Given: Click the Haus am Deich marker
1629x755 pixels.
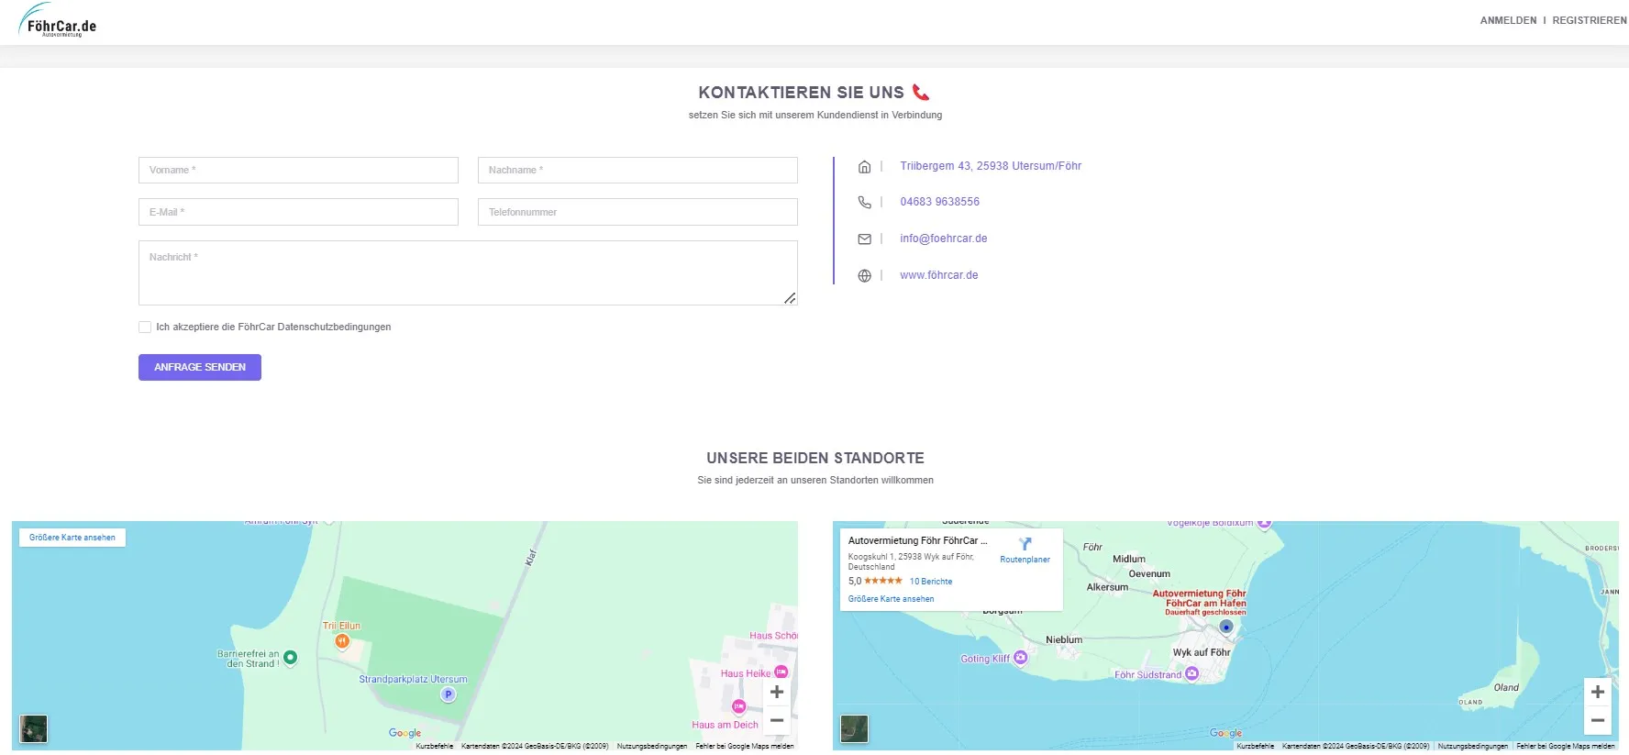Looking at the screenshot, I should click(739, 706).
